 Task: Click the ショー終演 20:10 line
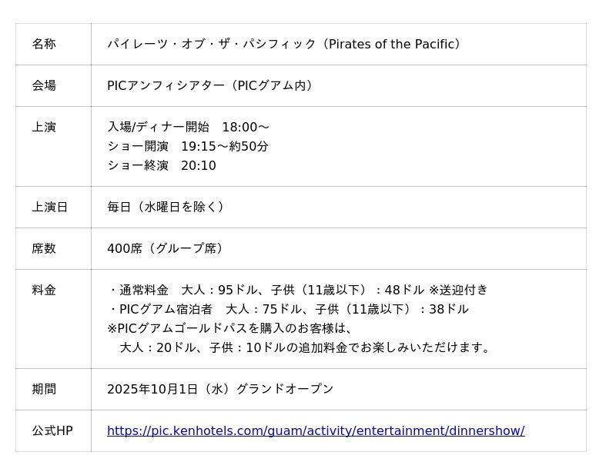(x=162, y=166)
